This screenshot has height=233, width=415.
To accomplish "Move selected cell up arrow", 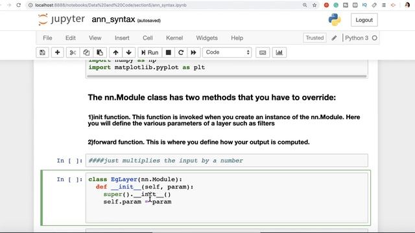I will (x=115, y=52).
